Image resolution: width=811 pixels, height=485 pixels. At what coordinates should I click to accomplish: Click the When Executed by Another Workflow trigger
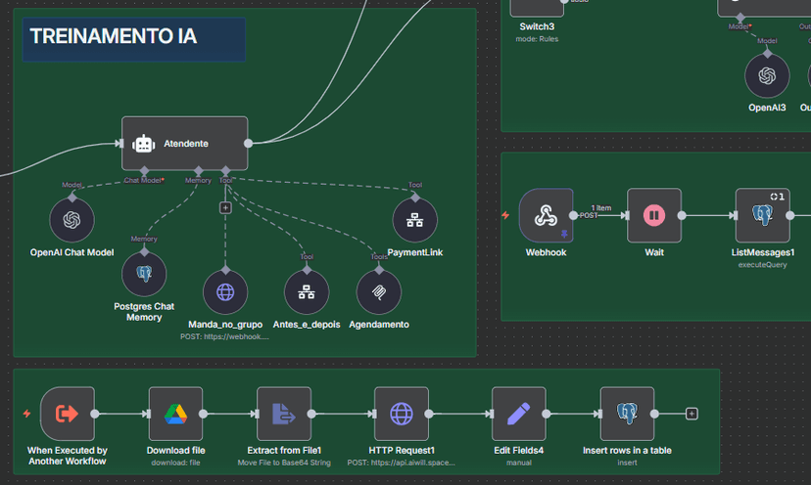click(x=68, y=414)
